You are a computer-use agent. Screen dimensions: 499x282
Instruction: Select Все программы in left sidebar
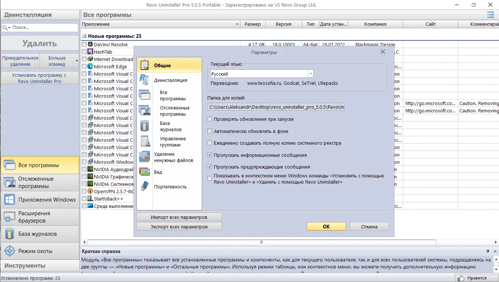(x=40, y=165)
